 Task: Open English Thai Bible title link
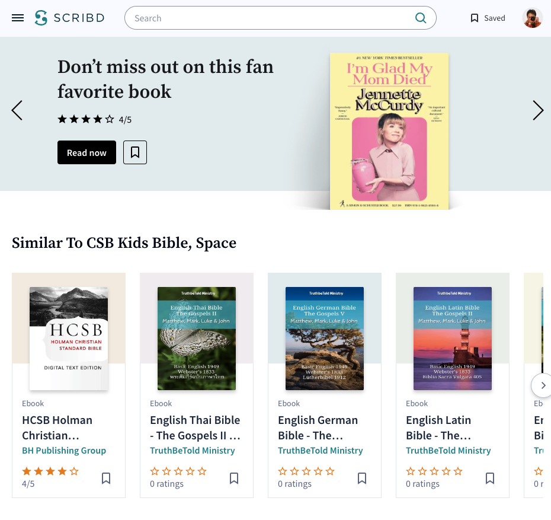coord(195,428)
